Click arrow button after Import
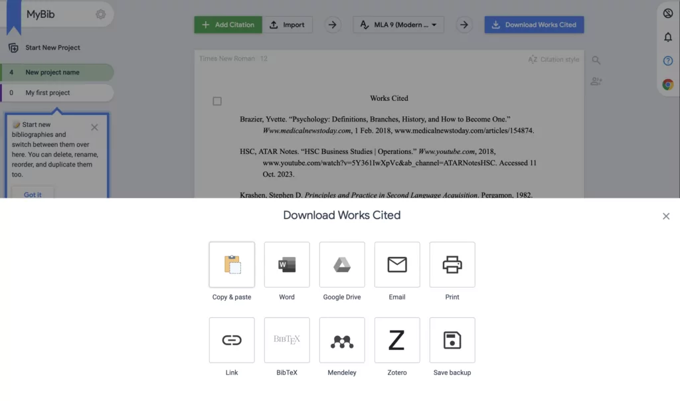 click(x=332, y=25)
